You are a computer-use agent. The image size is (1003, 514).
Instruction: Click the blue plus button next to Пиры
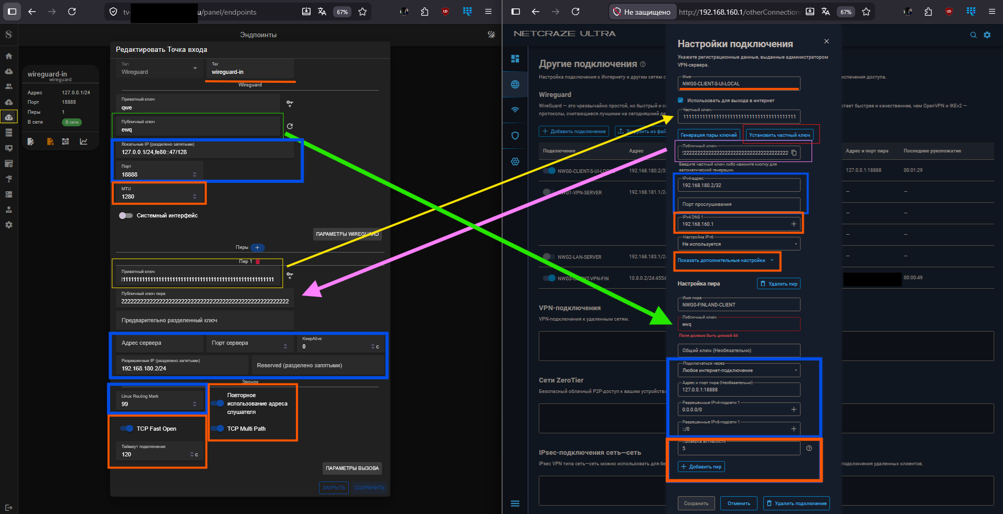point(258,247)
